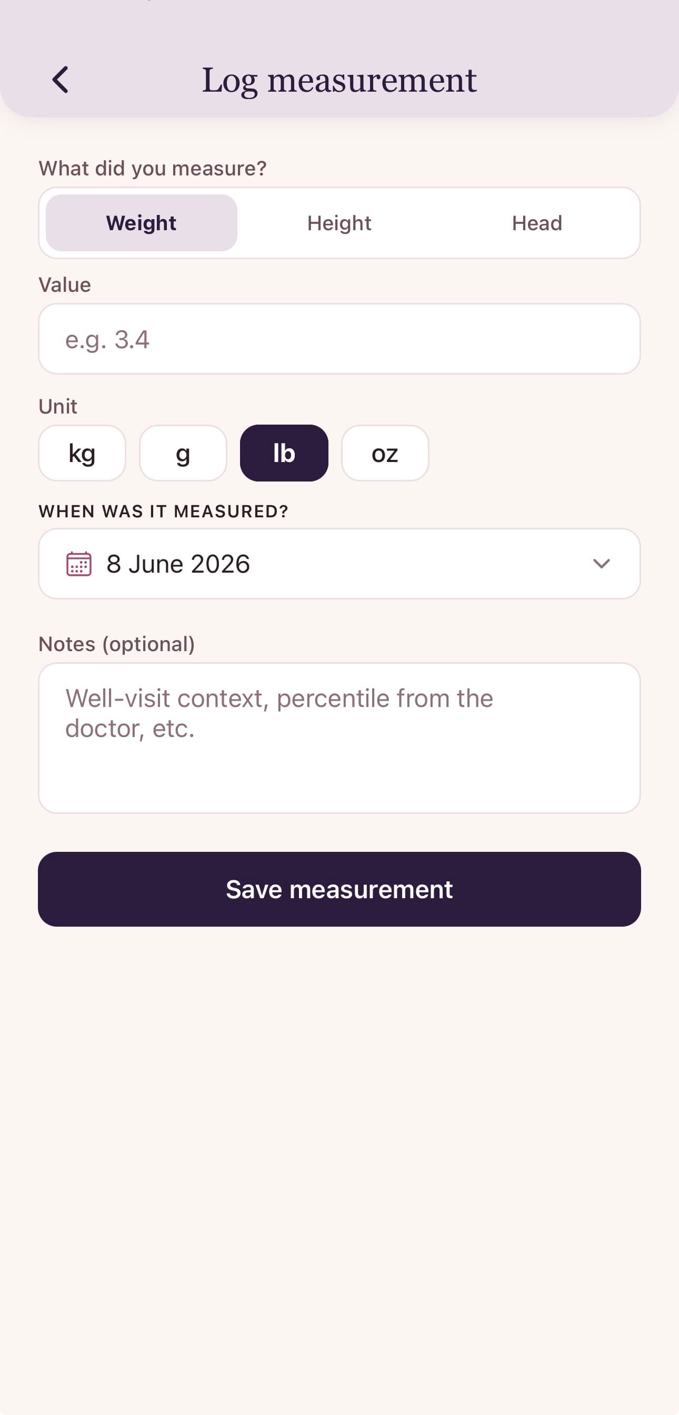679x1415 pixels.
Task: Click the Value field label
Action: pyautogui.click(x=65, y=285)
